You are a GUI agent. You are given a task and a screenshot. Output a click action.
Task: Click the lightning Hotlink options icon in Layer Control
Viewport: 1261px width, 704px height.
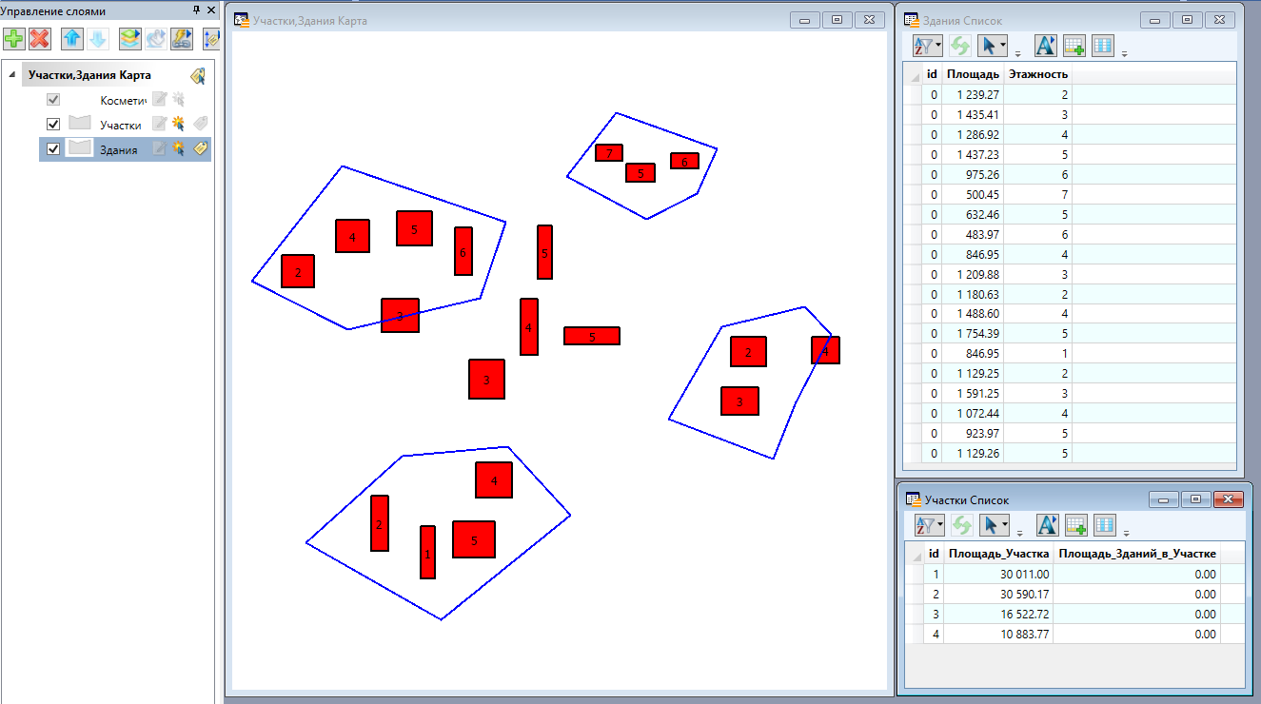[182, 39]
